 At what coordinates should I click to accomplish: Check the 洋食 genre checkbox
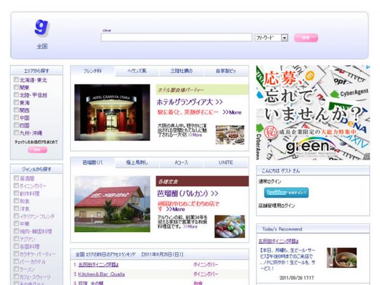pyautogui.click(x=16, y=208)
